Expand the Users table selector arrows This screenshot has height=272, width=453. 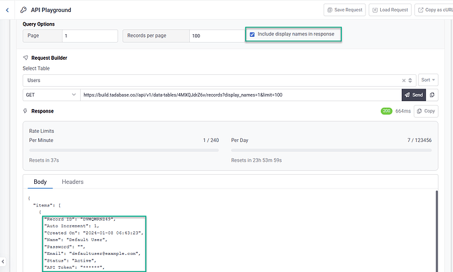[x=412, y=80]
